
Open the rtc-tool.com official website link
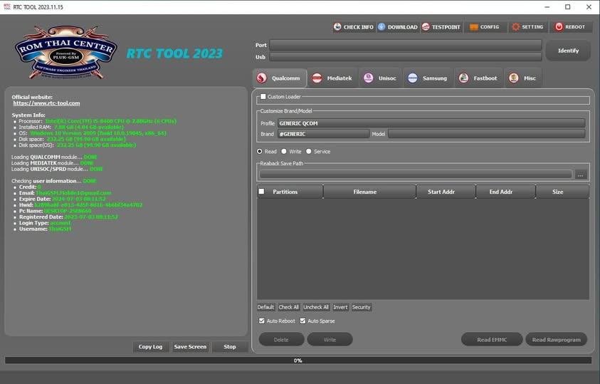pyautogui.click(x=47, y=103)
